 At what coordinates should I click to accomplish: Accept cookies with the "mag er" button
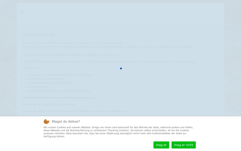pyautogui.click(x=161, y=145)
